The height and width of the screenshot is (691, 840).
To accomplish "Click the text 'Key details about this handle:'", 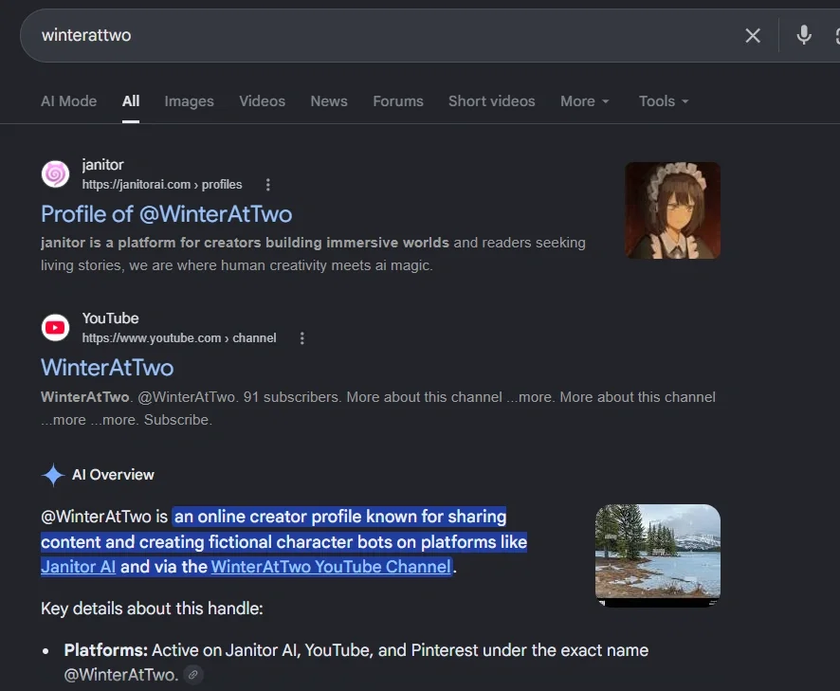I will (152, 609).
